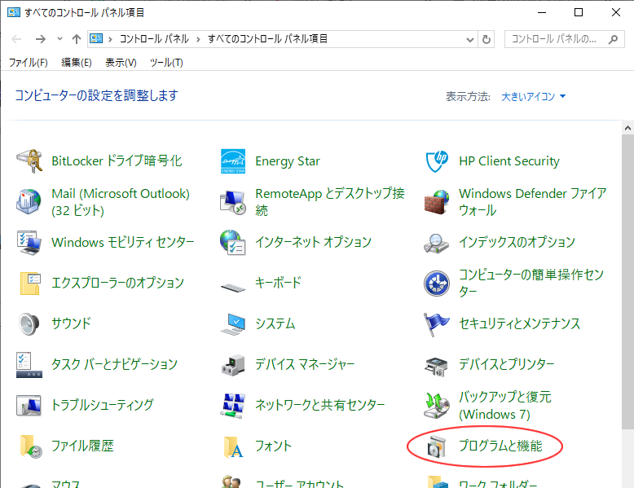Click the インターネット オプション globe icon
Viewport: 634px width, 488px height.
[233, 242]
